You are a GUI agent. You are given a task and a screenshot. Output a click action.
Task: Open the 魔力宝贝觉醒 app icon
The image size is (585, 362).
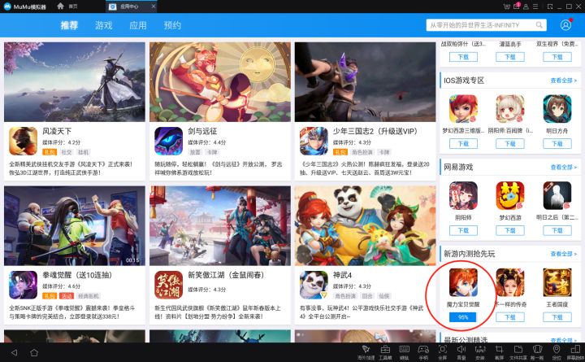tap(463, 282)
